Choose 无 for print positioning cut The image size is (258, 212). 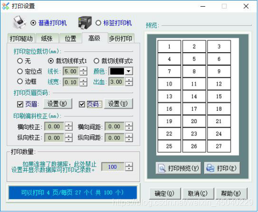coord(20,61)
